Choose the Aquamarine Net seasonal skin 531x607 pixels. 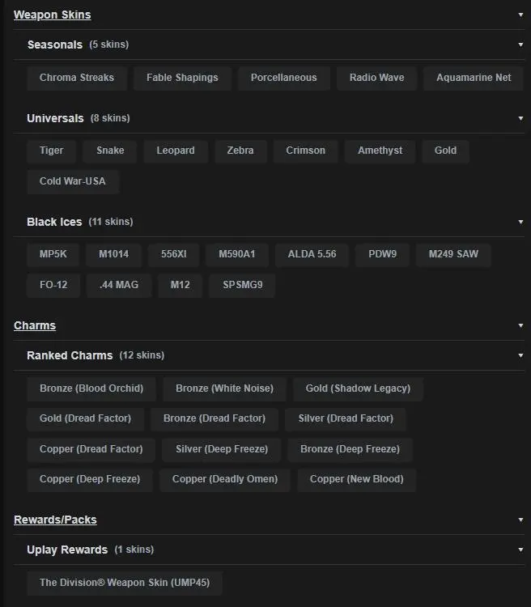click(474, 78)
